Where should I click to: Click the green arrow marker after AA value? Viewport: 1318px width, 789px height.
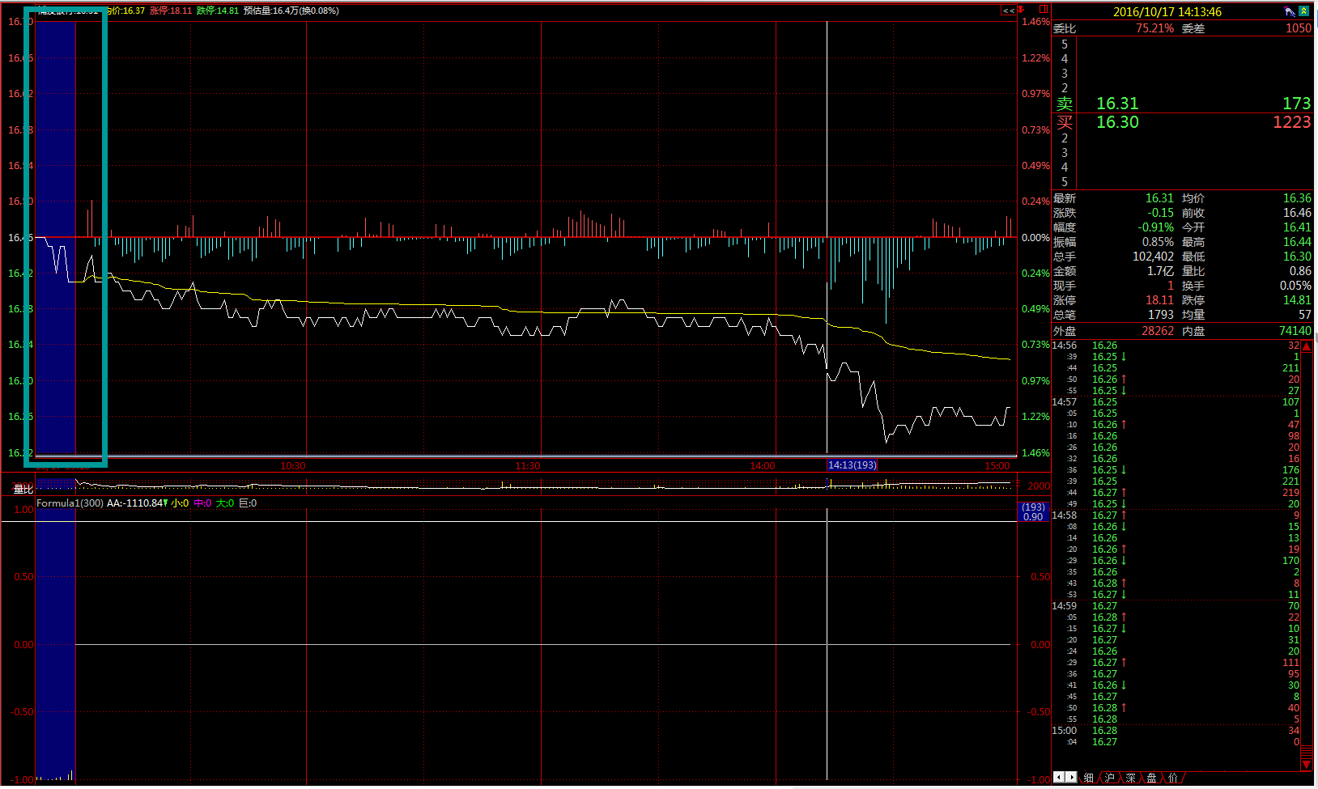(x=165, y=503)
